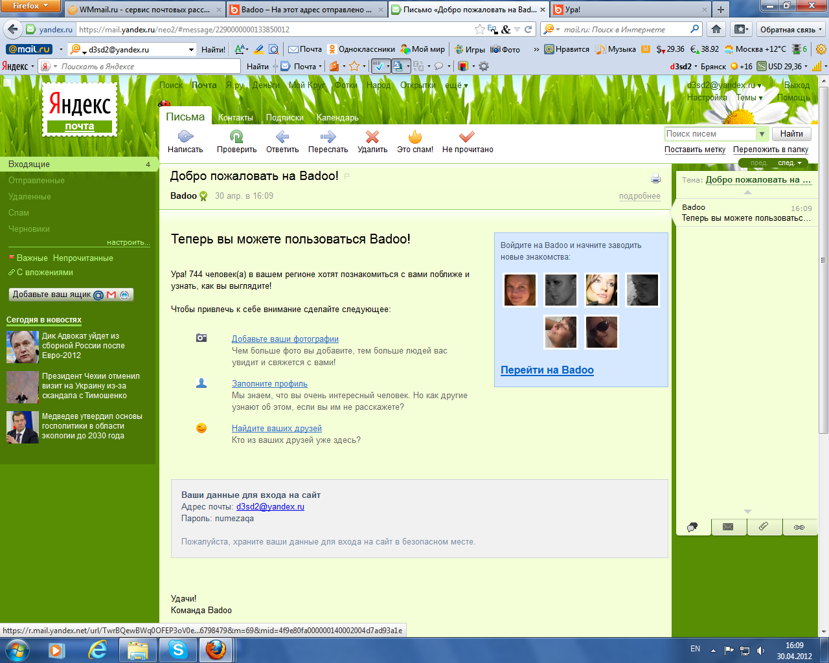
Task: Open Windows Explorer folder in taskbar
Action: point(138,649)
